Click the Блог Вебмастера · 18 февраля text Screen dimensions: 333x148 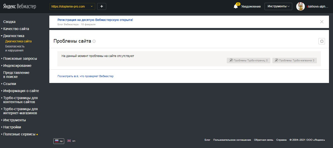pyautogui.click(x=77, y=24)
